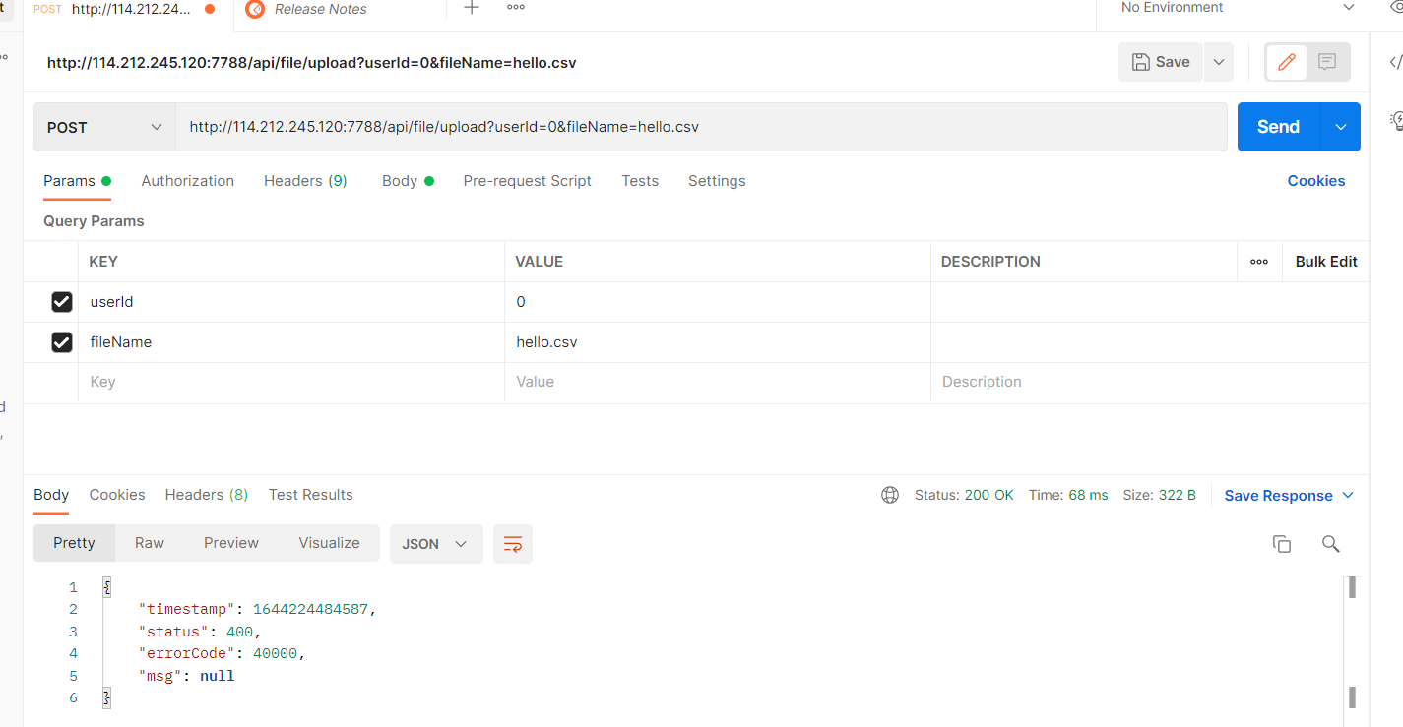Search the response with the magnifier icon
Viewport: 1403px width, 727px height.
[x=1331, y=544]
